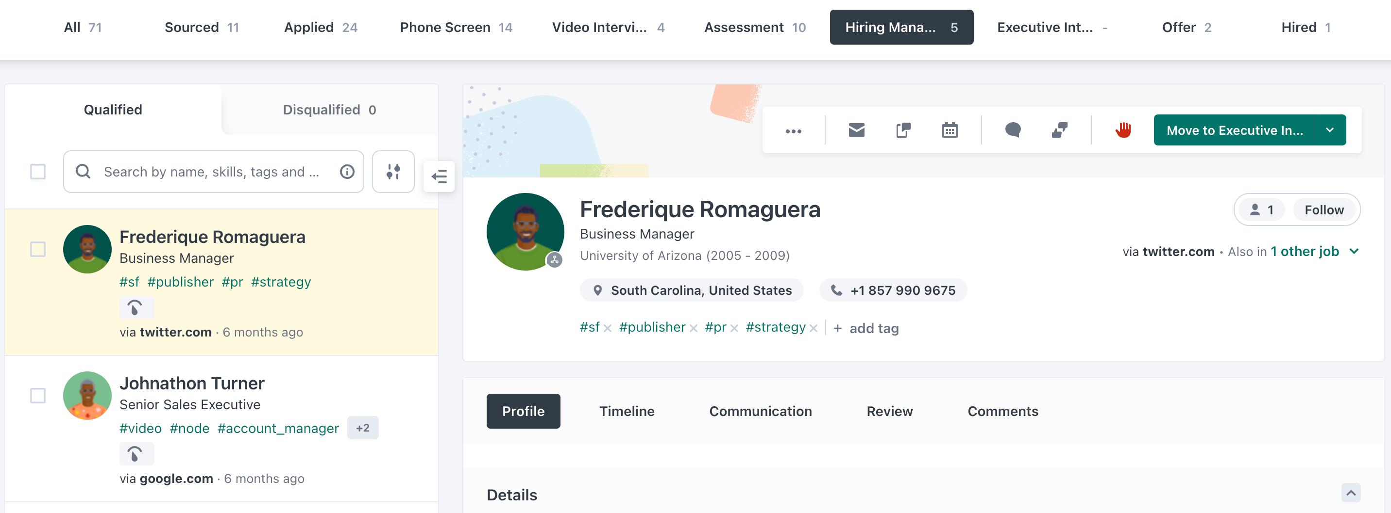Open the email envelope icon
The width and height of the screenshot is (1391, 513).
click(x=856, y=130)
